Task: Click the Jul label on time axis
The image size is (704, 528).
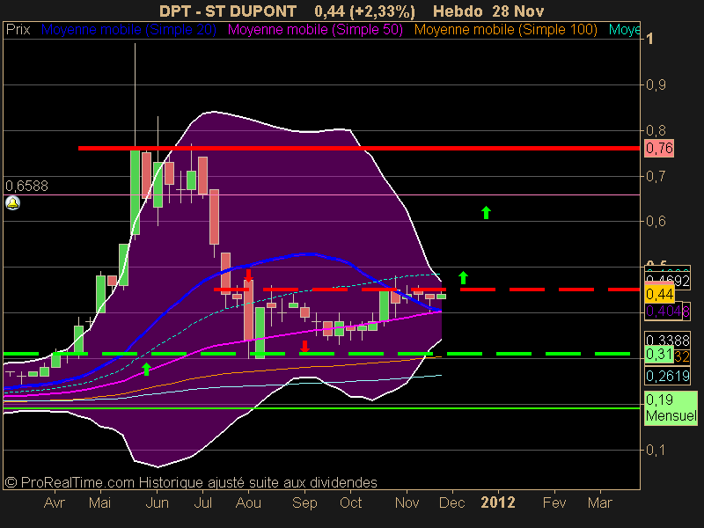Action: pyautogui.click(x=202, y=502)
